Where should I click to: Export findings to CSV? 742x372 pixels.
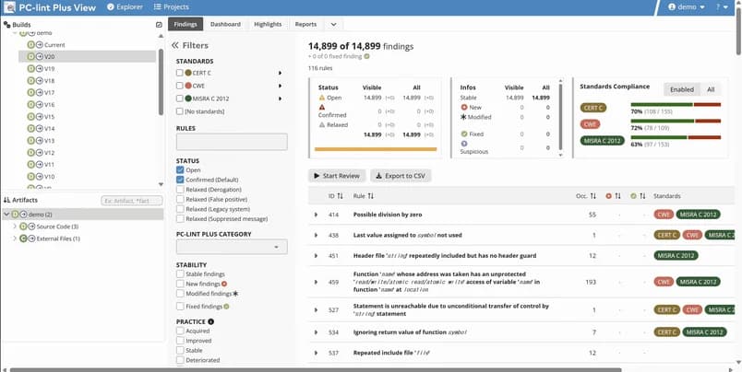[401, 176]
